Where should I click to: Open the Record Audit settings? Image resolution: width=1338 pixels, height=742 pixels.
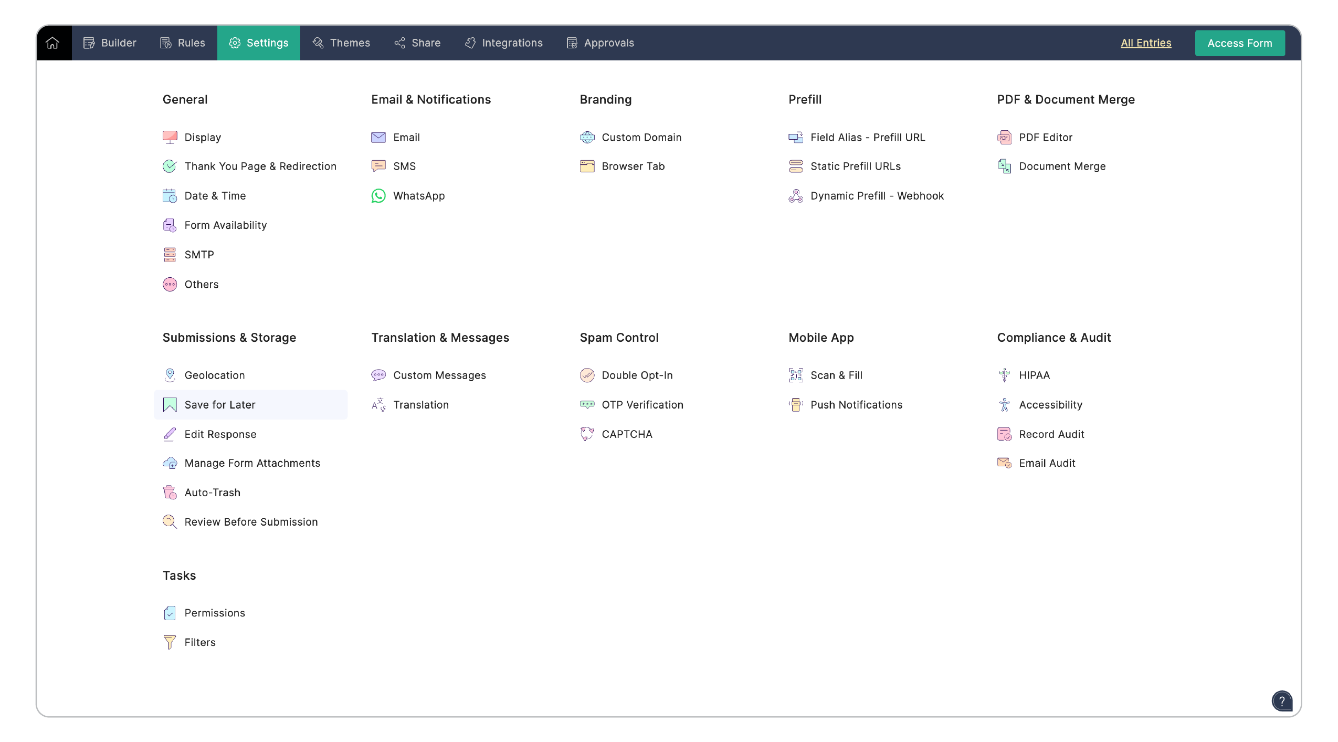pyautogui.click(x=1051, y=434)
